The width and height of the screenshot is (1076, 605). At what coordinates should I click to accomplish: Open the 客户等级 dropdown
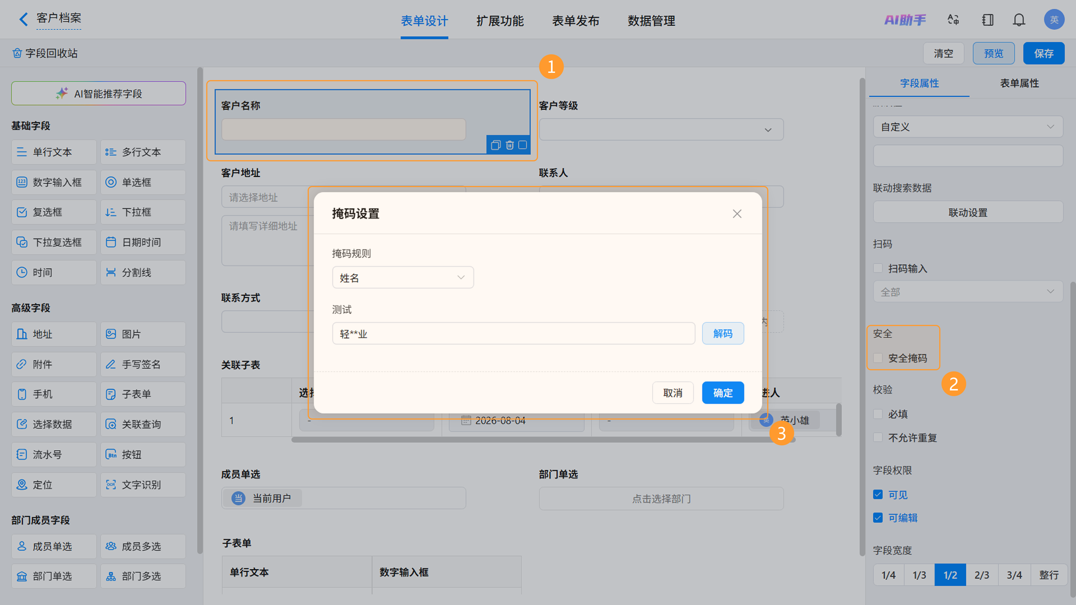click(x=661, y=129)
